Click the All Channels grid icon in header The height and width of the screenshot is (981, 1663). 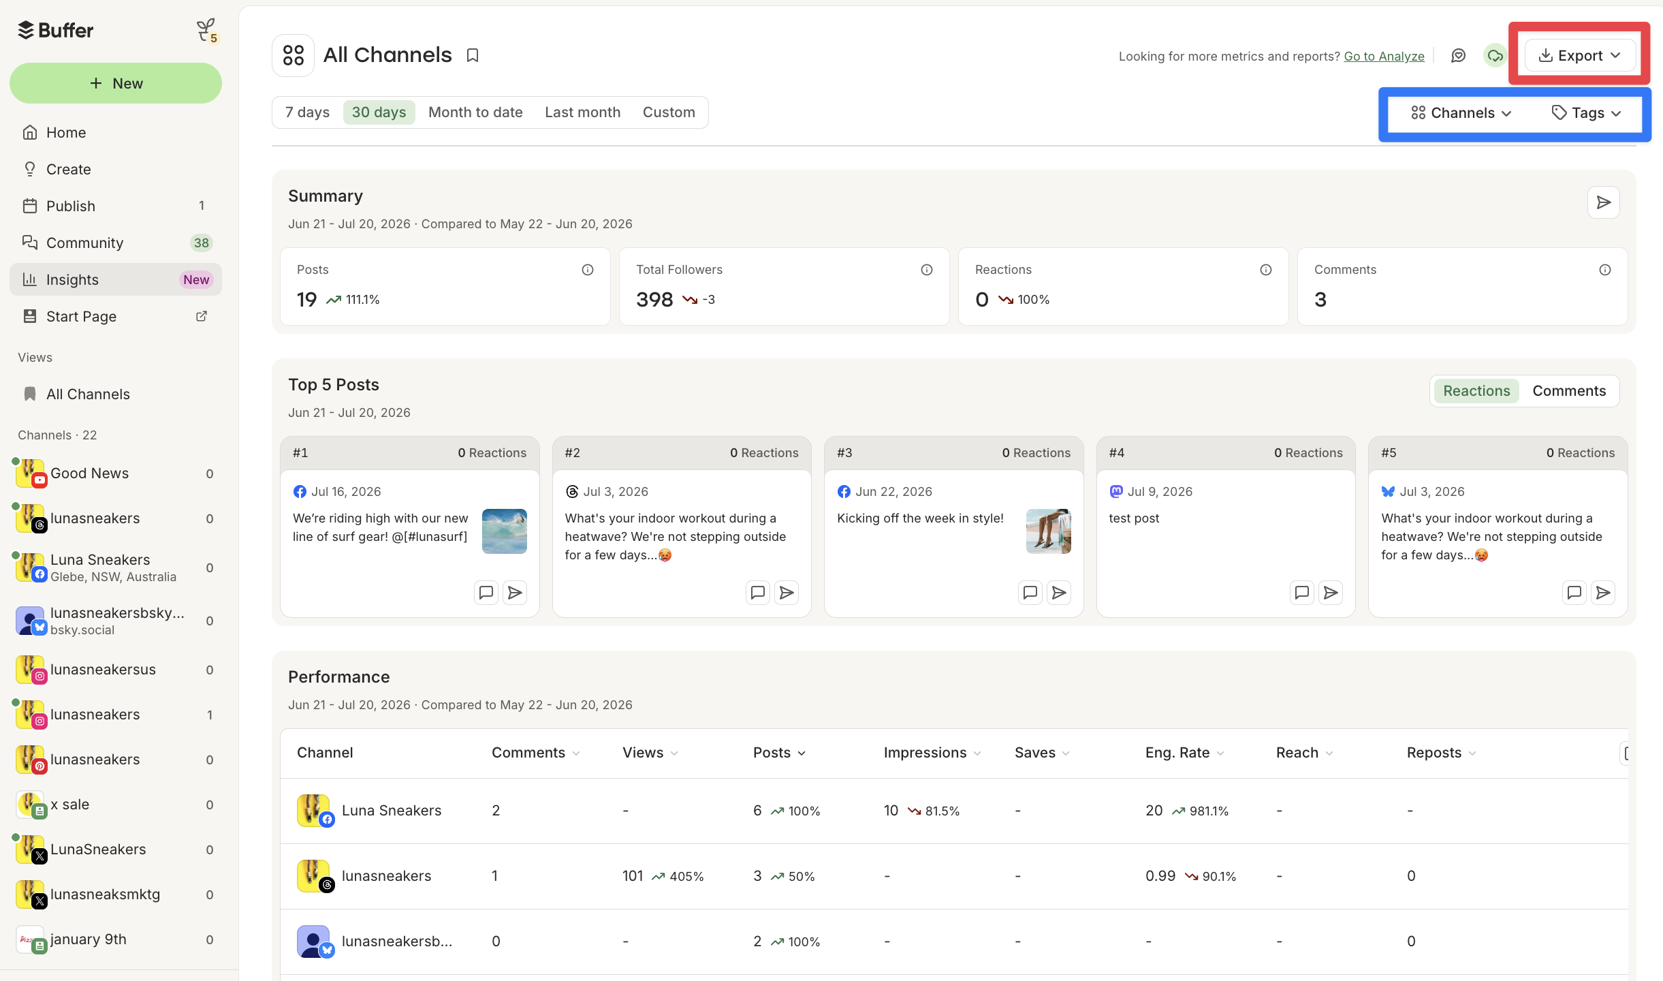293,55
